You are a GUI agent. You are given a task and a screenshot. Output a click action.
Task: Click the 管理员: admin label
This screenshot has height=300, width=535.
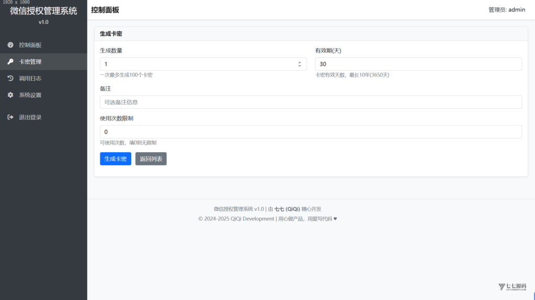(507, 9)
